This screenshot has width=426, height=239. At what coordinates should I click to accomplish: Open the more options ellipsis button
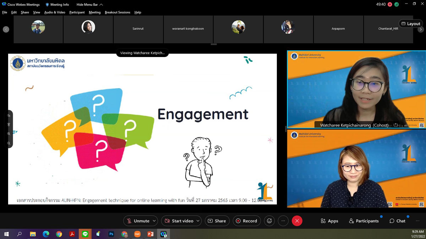coord(283,221)
